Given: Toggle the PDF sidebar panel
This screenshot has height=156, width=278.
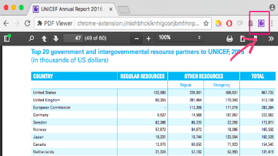Looking at the screenshot, I should click(7, 38).
